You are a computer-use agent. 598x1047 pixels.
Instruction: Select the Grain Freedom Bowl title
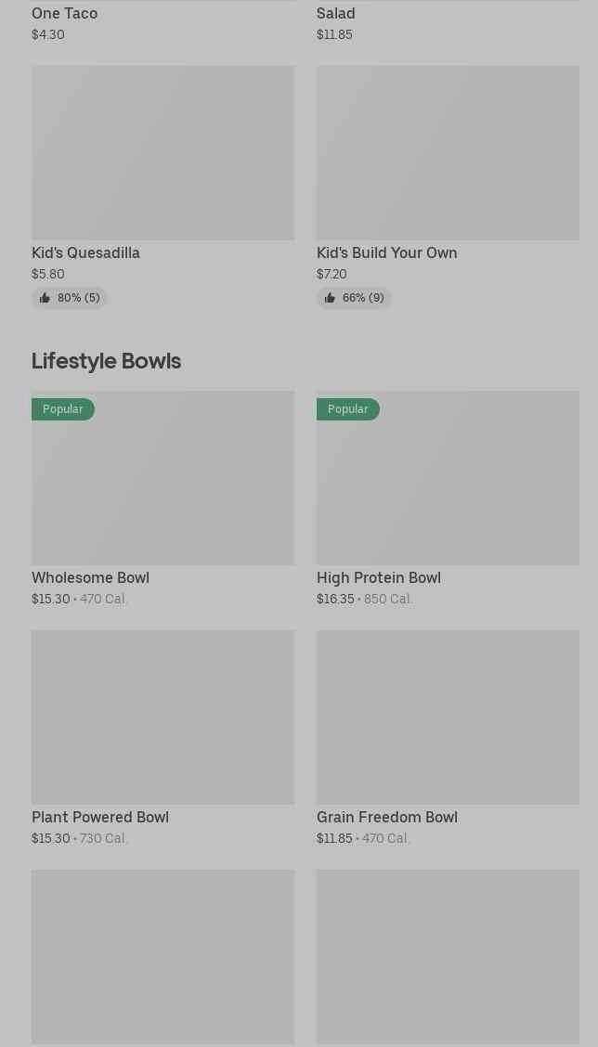pos(387,817)
